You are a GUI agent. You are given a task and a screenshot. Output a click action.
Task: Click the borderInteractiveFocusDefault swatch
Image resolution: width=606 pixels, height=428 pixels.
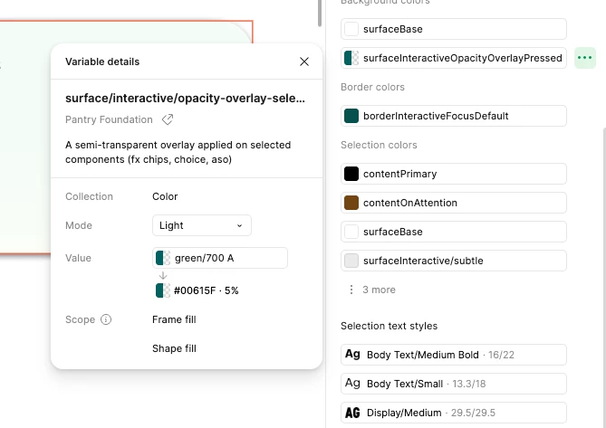[351, 116]
